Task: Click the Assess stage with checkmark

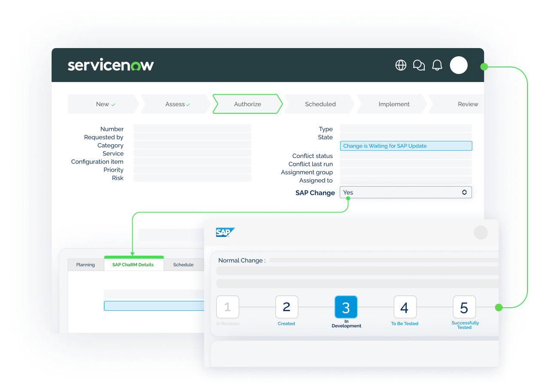Action: (x=177, y=104)
